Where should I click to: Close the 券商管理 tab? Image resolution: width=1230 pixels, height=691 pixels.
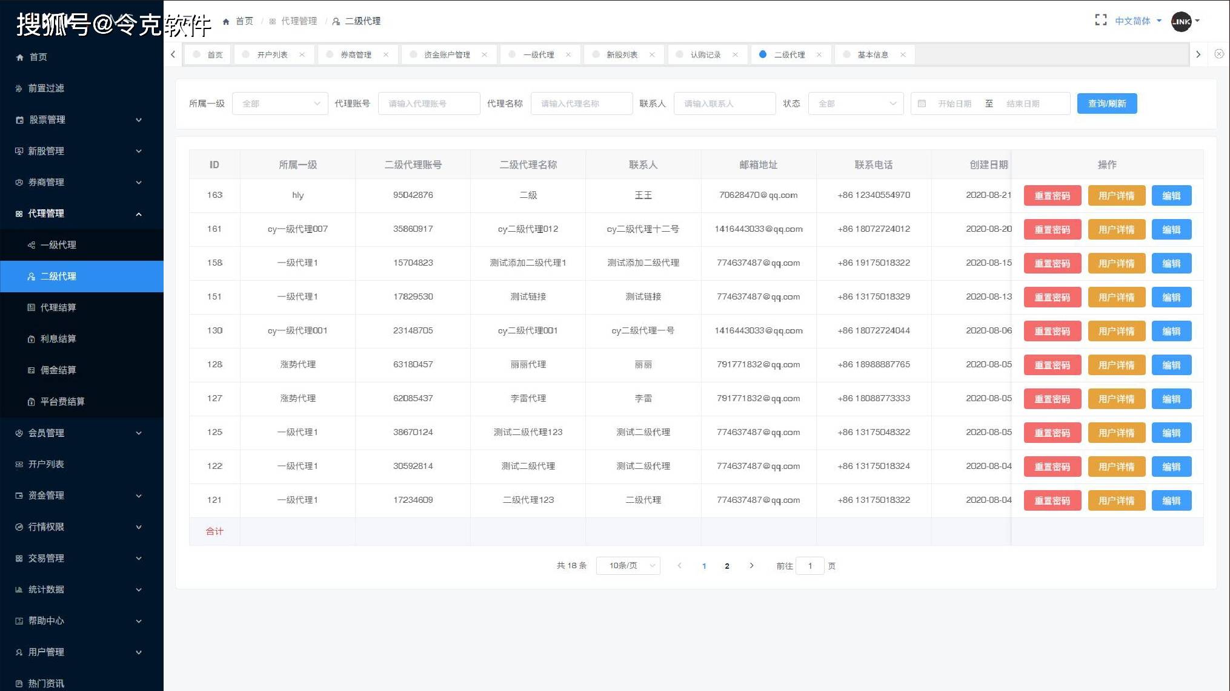(x=386, y=54)
